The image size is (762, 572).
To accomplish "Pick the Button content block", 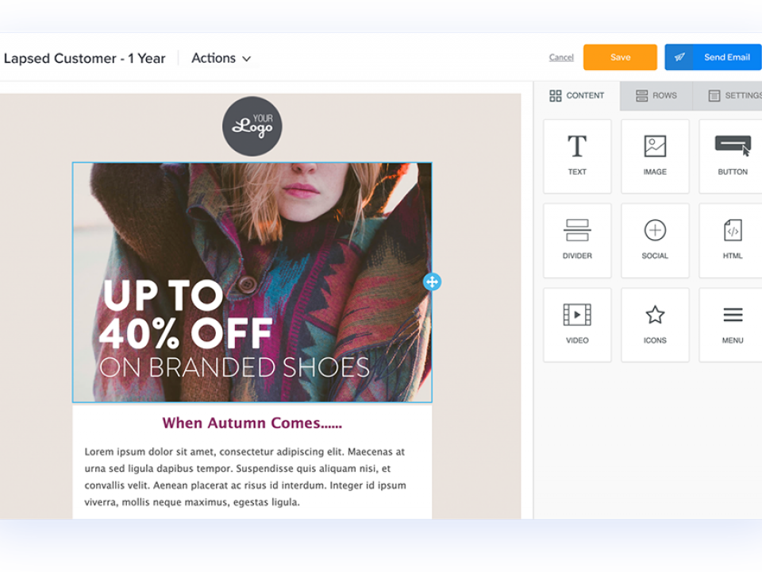I will pos(731,156).
